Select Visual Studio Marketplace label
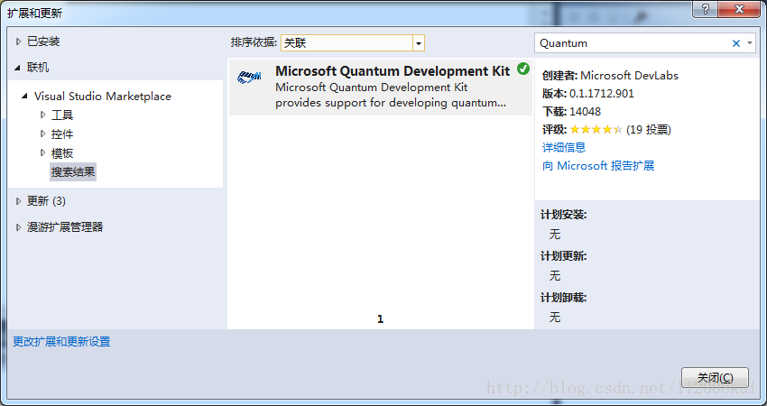The image size is (767, 406). point(103,97)
